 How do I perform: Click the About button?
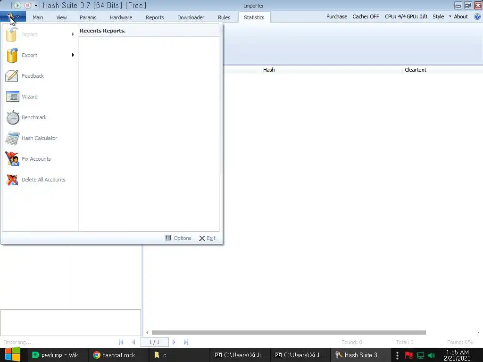click(x=461, y=16)
